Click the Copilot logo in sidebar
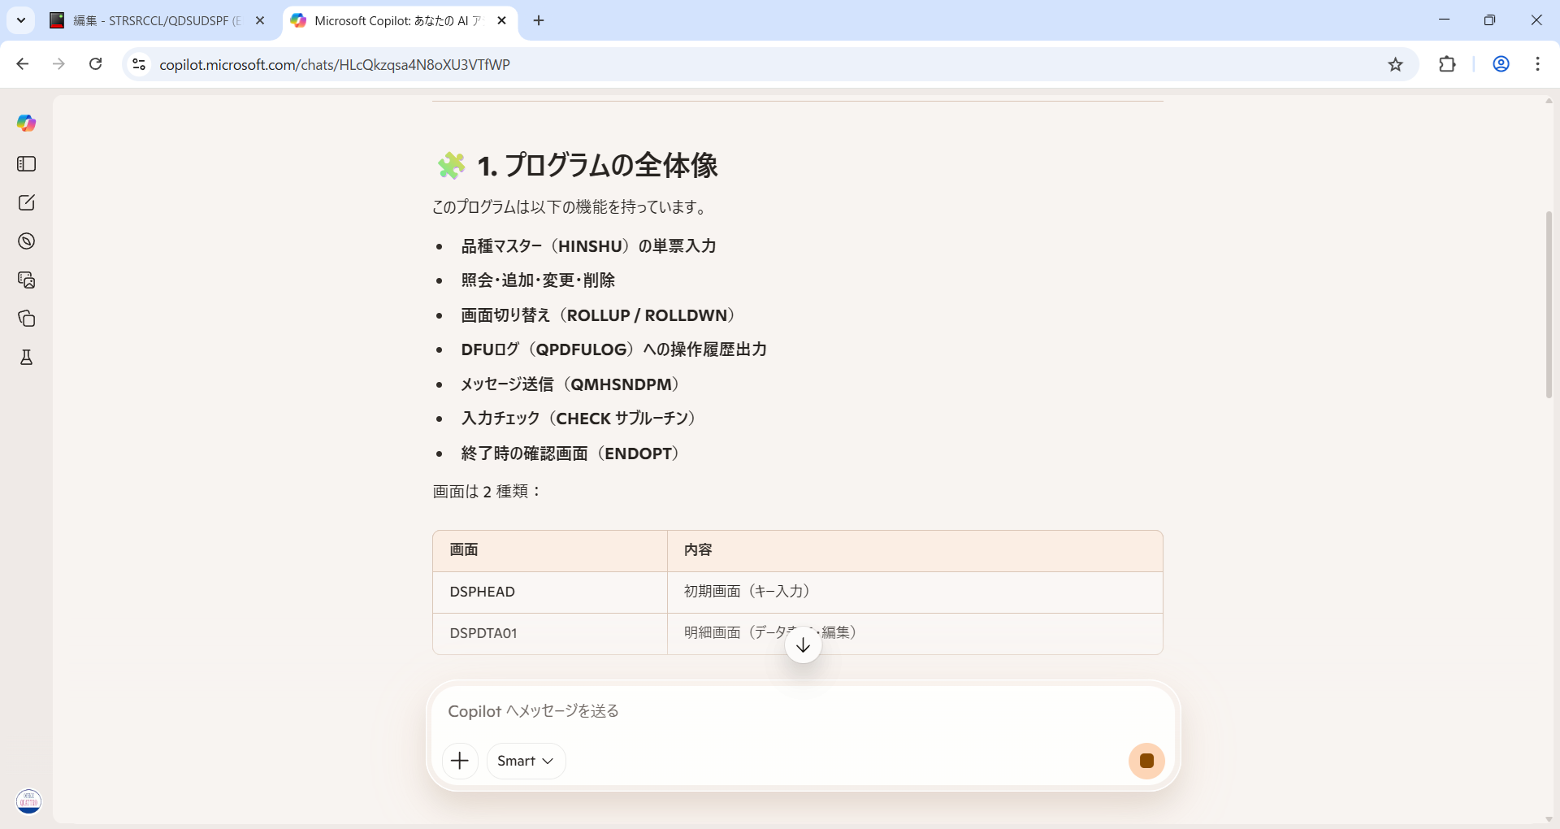 click(26, 123)
